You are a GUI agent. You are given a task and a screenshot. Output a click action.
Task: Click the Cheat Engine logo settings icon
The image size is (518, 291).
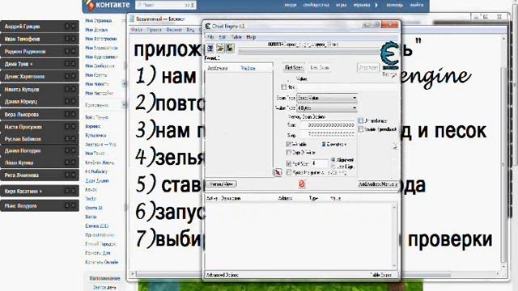(389, 56)
